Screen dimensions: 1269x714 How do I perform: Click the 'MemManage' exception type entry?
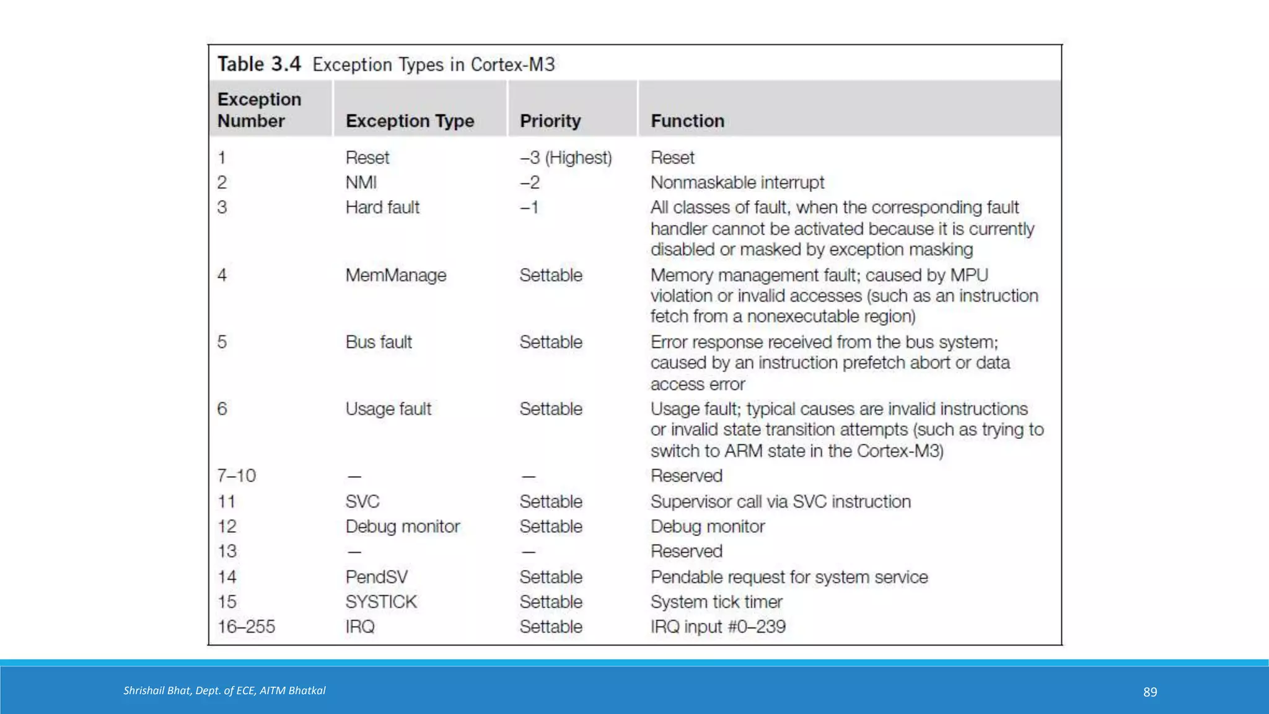[x=395, y=275]
